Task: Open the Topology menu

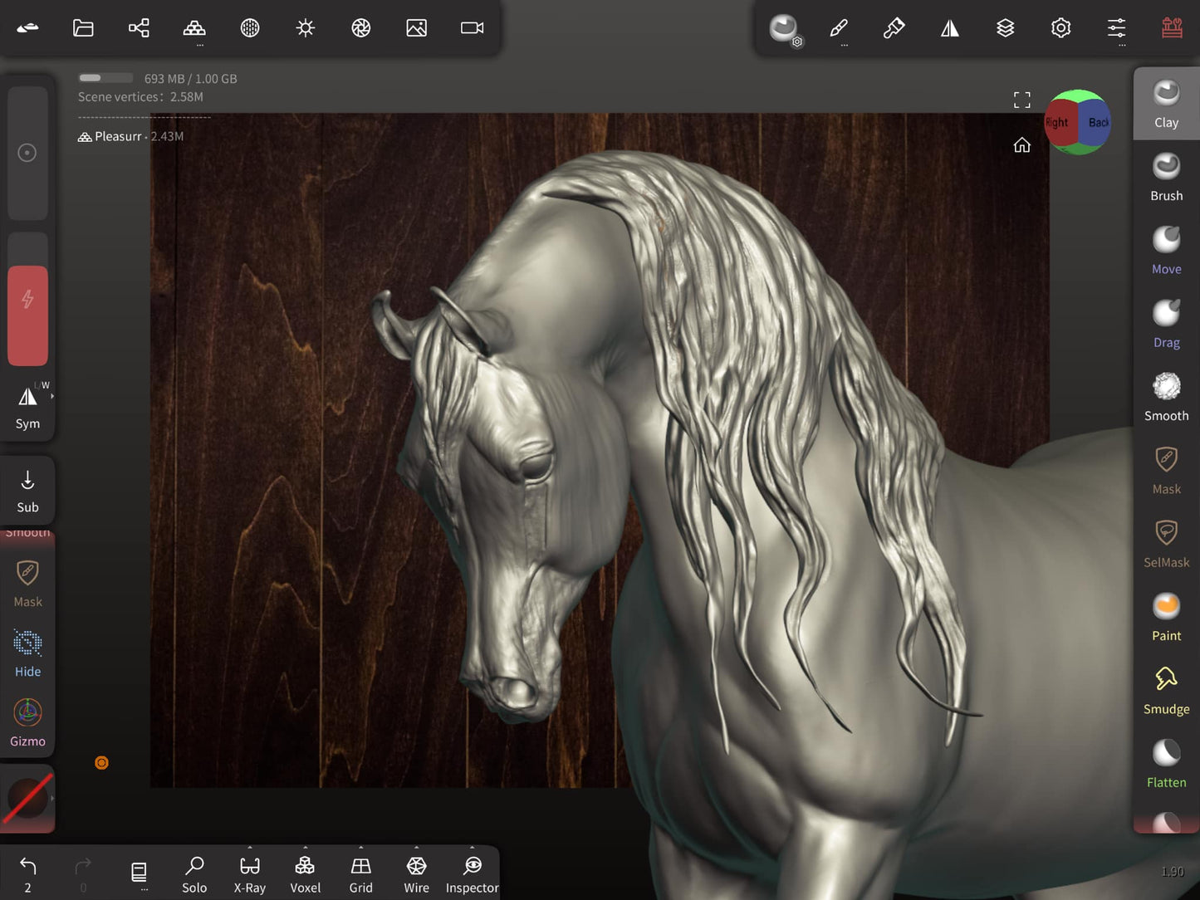Action: coord(194,28)
